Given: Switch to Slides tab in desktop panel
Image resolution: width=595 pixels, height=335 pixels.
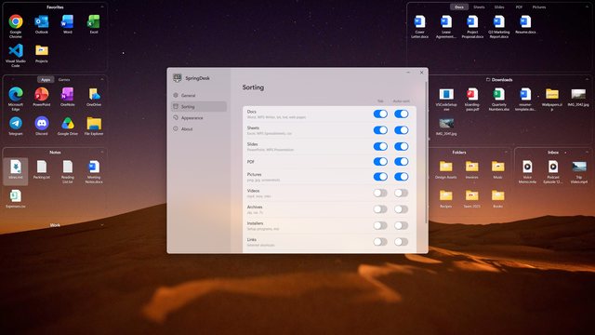Looking at the screenshot, I should (x=499, y=7).
